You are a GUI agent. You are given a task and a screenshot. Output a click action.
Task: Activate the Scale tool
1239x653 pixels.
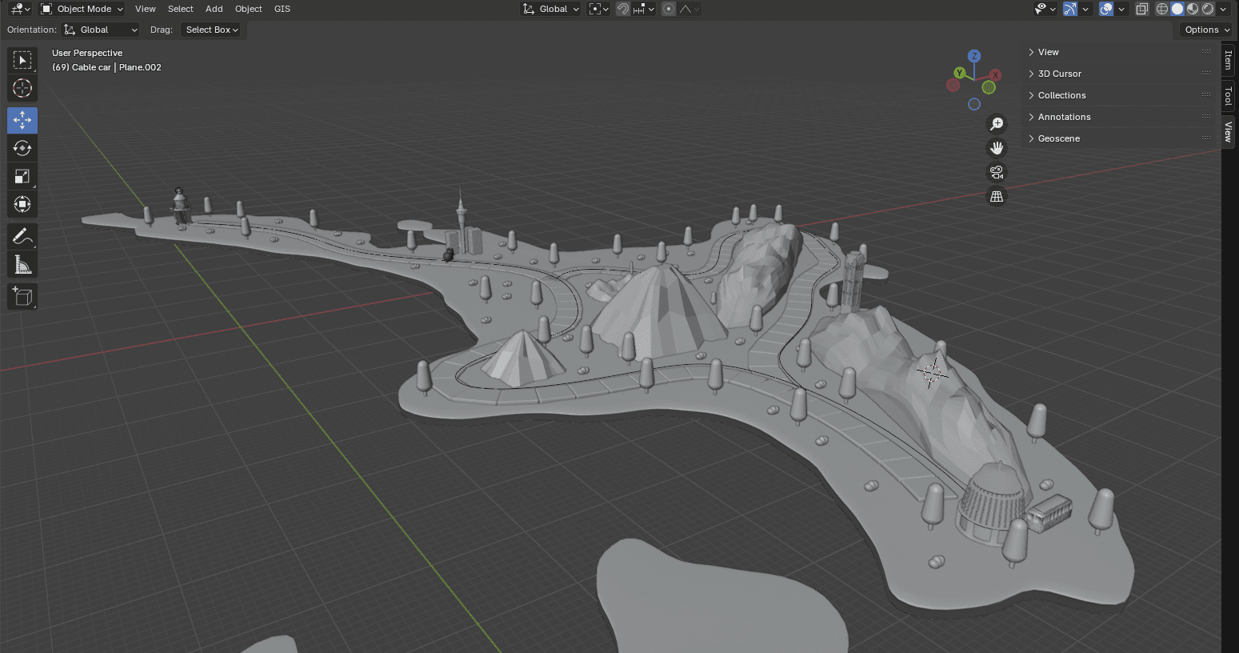(22, 176)
